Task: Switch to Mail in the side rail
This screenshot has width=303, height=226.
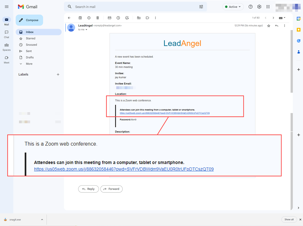Action: 7,21
